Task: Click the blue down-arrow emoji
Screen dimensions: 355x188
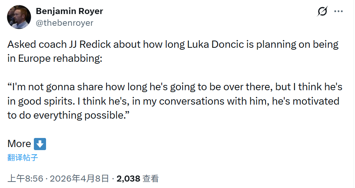Action: click(40, 144)
